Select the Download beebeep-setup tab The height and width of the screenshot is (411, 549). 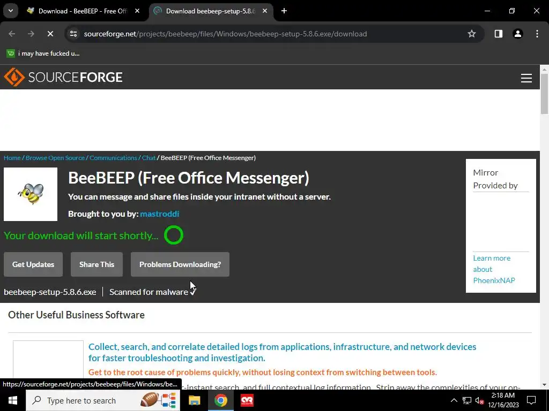click(x=211, y=11)
